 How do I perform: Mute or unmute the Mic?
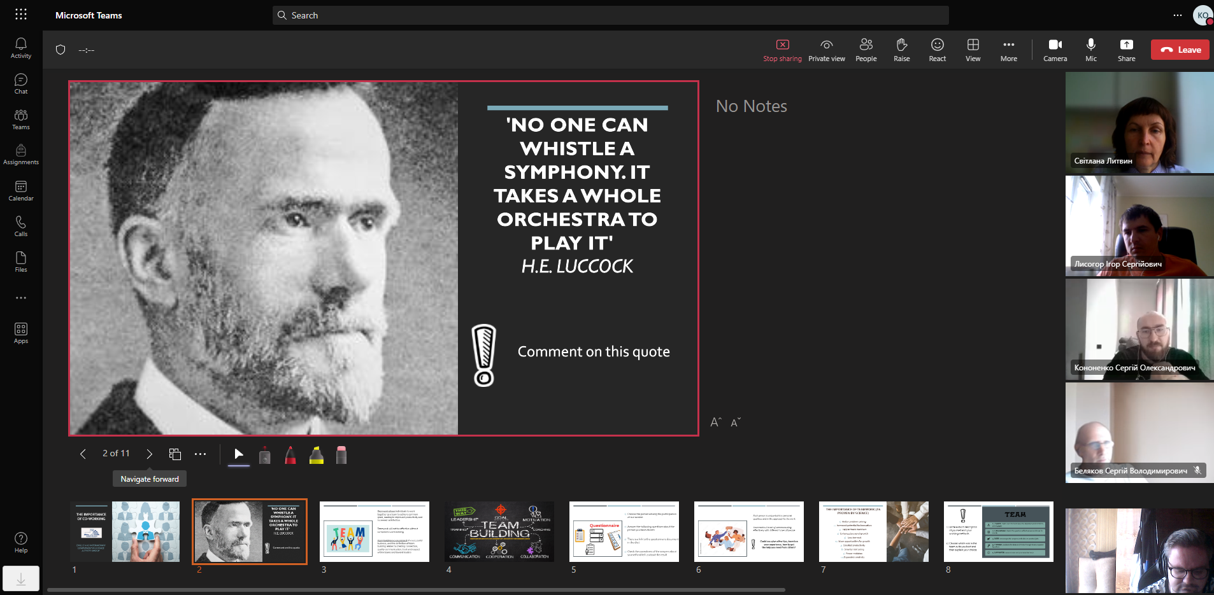coord(1090,50)
